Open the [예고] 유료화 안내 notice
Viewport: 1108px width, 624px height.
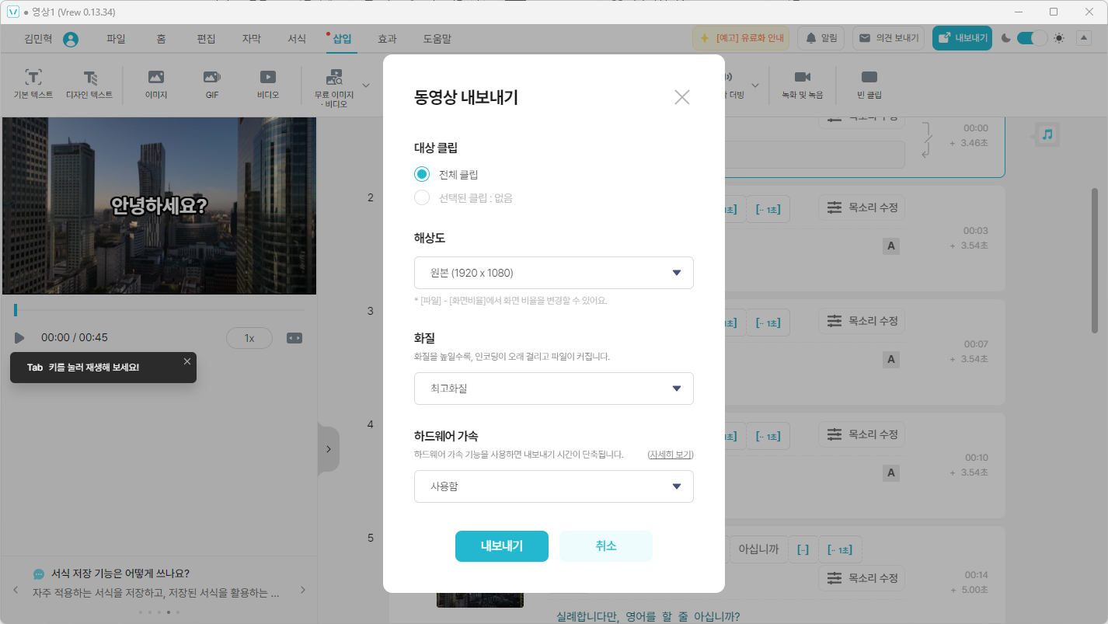(x=741, y=38)
